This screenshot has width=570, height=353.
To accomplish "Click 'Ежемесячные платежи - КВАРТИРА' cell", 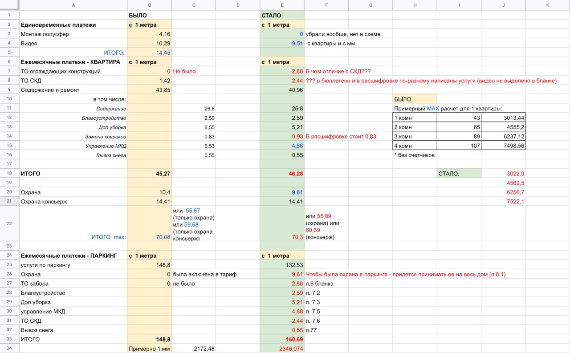I will click(73, 62).
